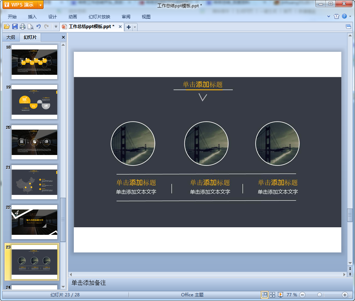
Task: Open the 动画 ribbon tab
Action: pos(73,17)
